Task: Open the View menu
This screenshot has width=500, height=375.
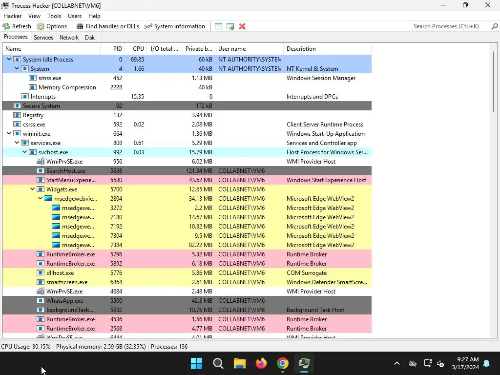Action: pos(34,16)
